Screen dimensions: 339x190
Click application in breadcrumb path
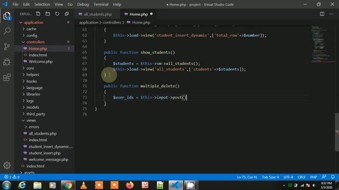coord(88,22)
